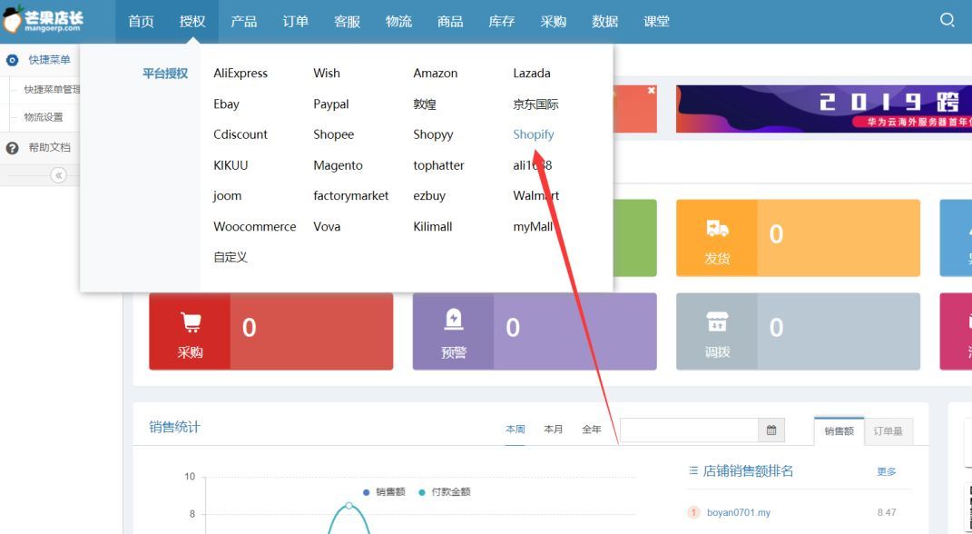Select Cdiscount platform
This screenshot has height=534, width=972.
click(241, 134)
